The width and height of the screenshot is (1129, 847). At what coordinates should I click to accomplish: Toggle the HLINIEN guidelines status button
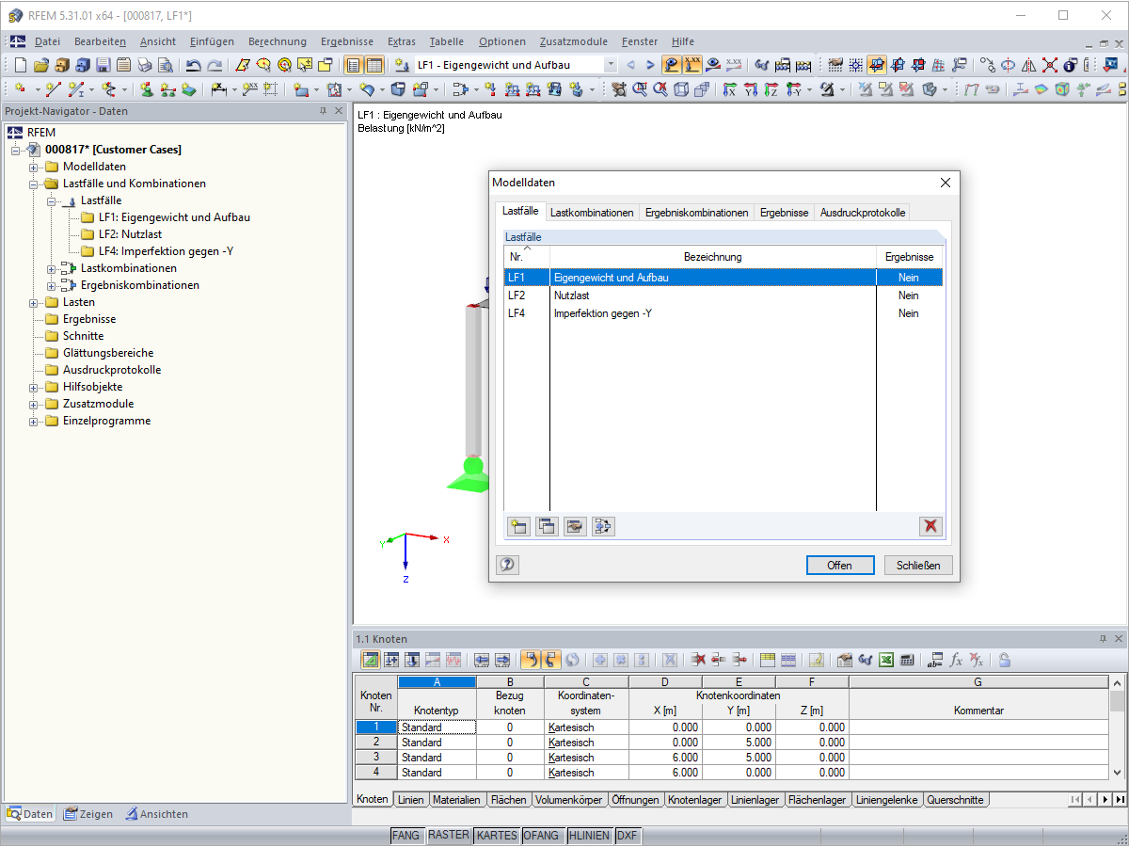589,836
